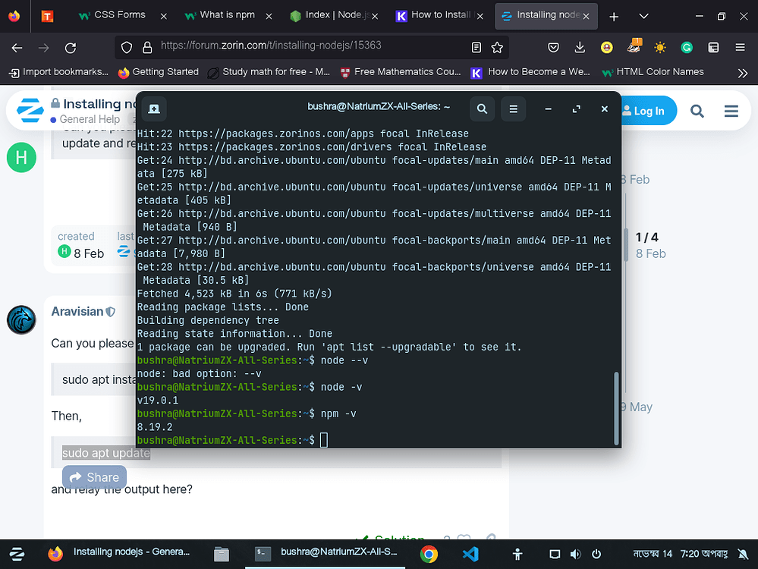758x569 pixels.
Task: Open Firefox downloads panel
Action: (580, 47)
